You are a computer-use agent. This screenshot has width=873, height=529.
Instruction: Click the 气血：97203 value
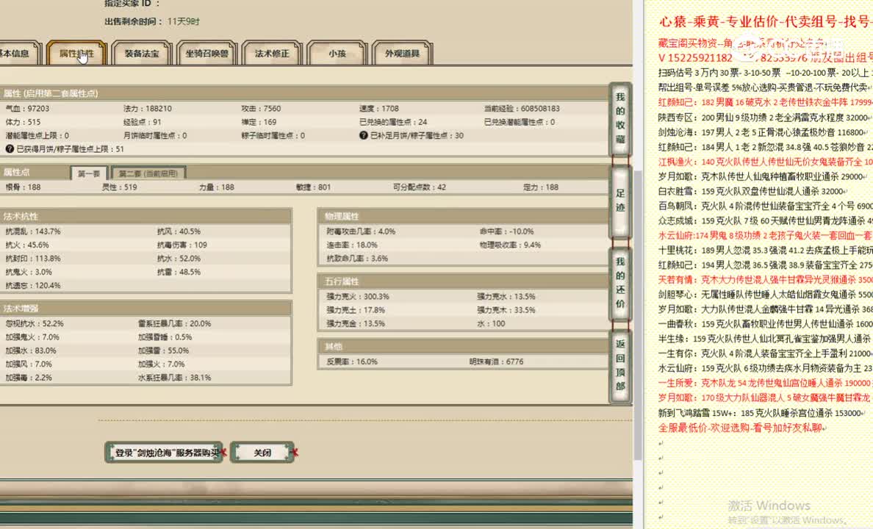point(27,109)
